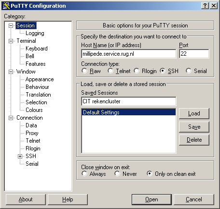This screenshot has width=220, height=209.
Task: Click the Load button
Action: point(194,113)
